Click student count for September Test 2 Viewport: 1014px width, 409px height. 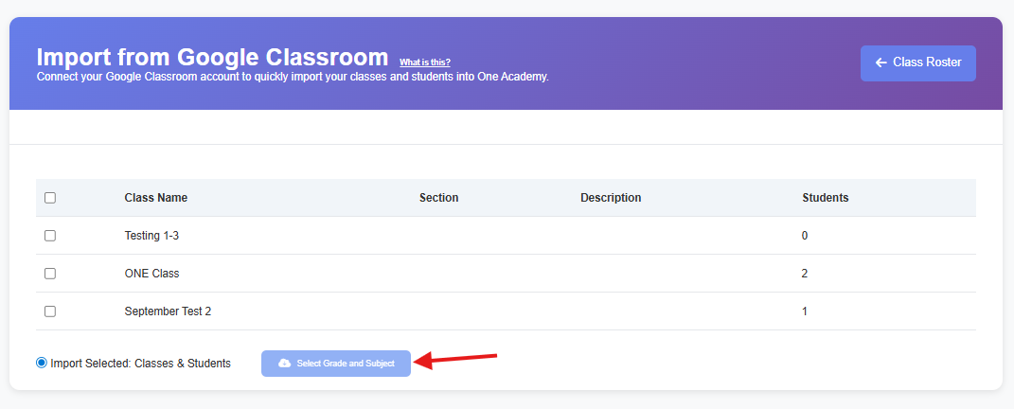[805, 311]
